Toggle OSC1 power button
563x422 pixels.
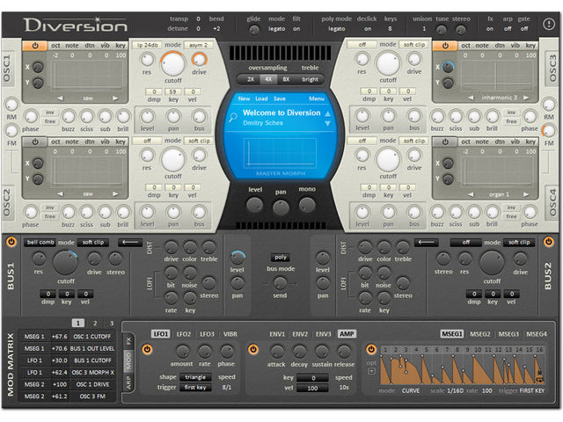click(x=35, y=46)
